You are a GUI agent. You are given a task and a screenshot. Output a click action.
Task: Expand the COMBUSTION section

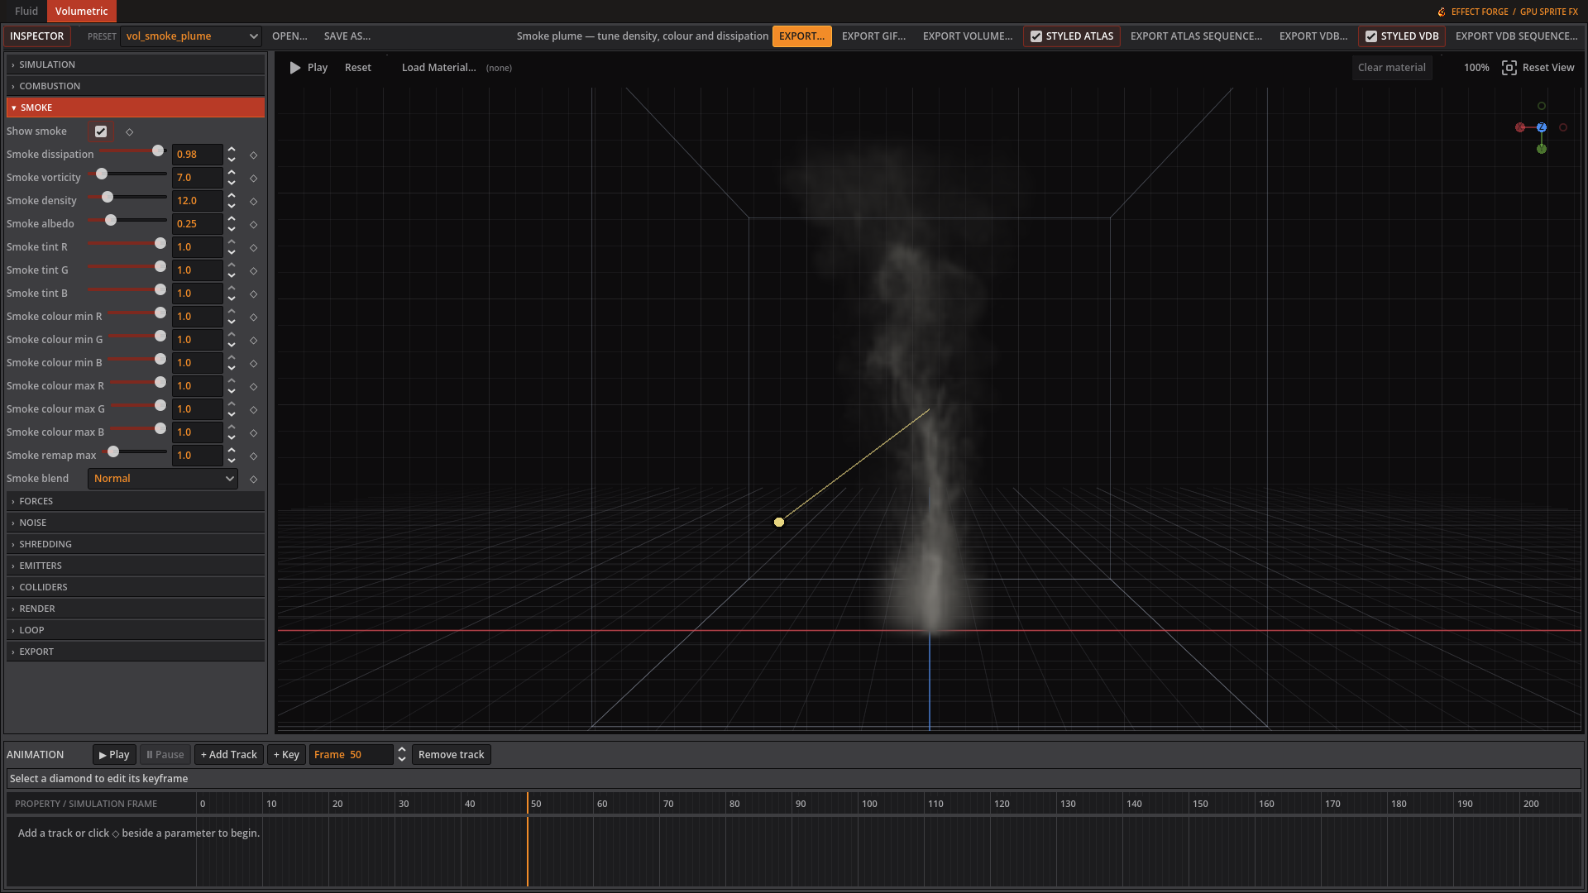click(136, 86)
